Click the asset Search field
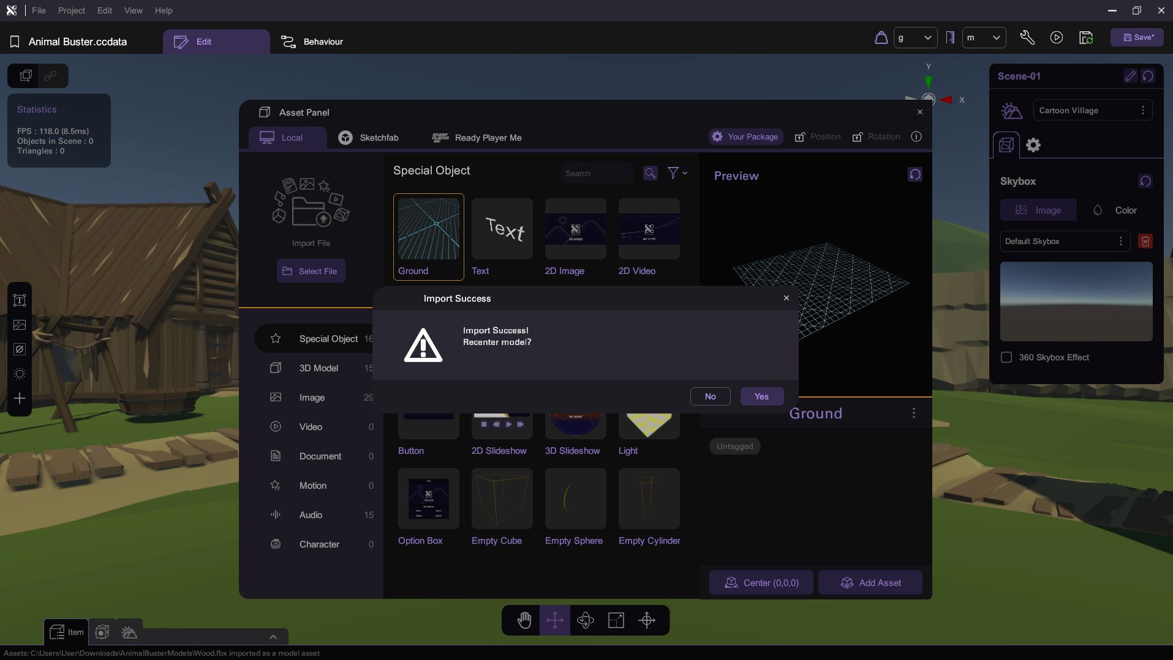The image size is (1173, 660). (x=596, y=174)
